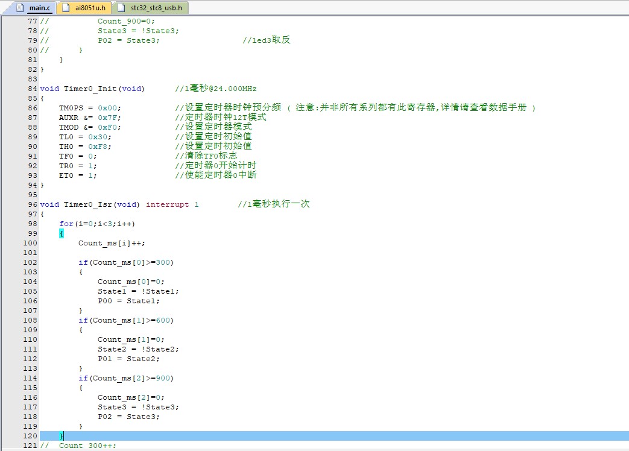
Task: Click 'Count_ms[0]=0;' statement
Action: point(131,282)
